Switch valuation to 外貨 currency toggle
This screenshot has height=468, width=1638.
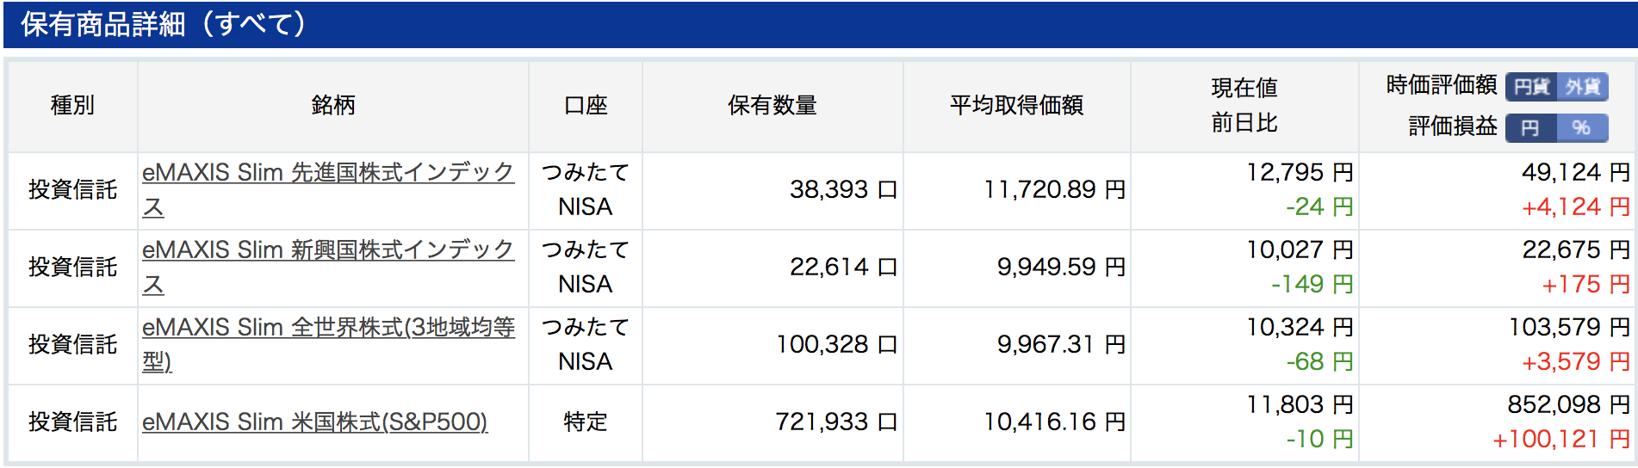(1582, 87)
